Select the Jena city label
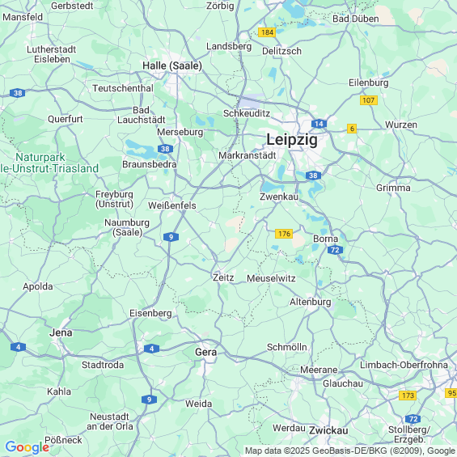457x457 pixels. [x=61, y=332]
